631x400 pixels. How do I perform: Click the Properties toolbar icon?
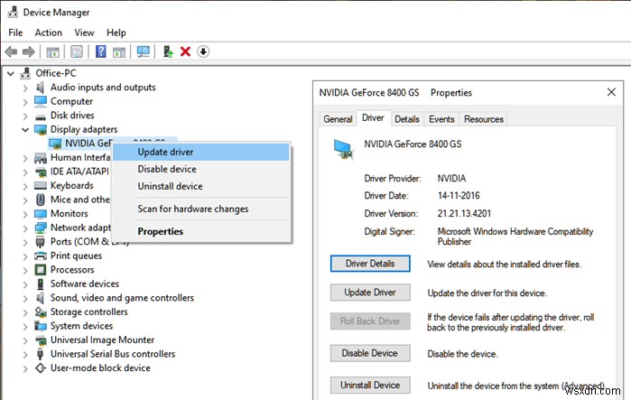pyautogui.click(x=78, y=51)
